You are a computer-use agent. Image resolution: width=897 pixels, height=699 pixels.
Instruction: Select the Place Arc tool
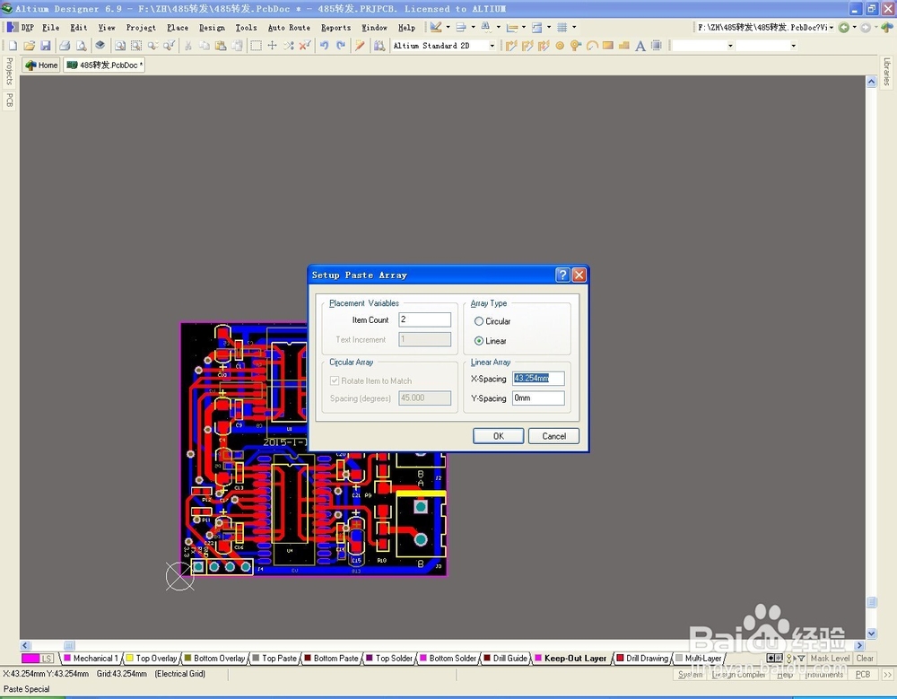592,45
